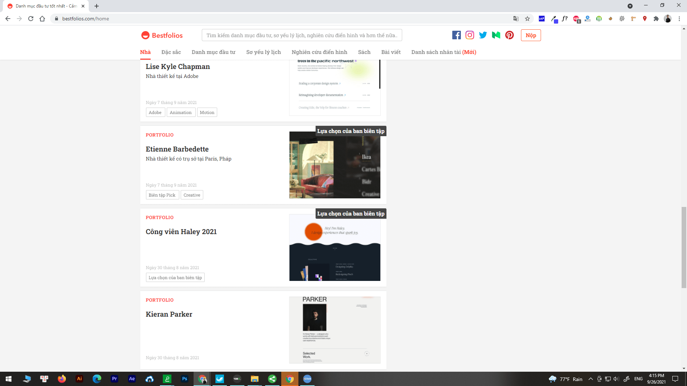Open Chrome three-dot menu
Screen dimensions: 687x386
pos(679,19)
